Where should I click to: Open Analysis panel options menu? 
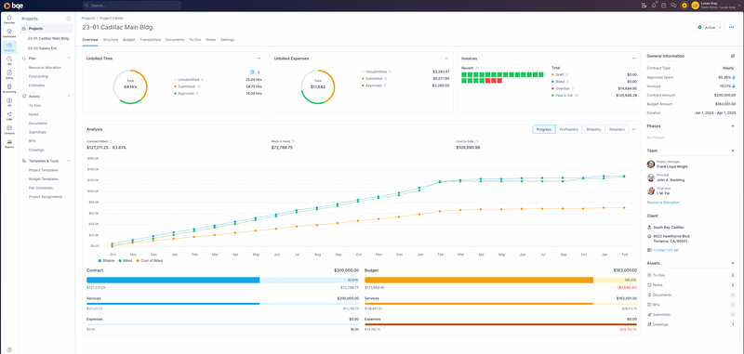(634, 129)
